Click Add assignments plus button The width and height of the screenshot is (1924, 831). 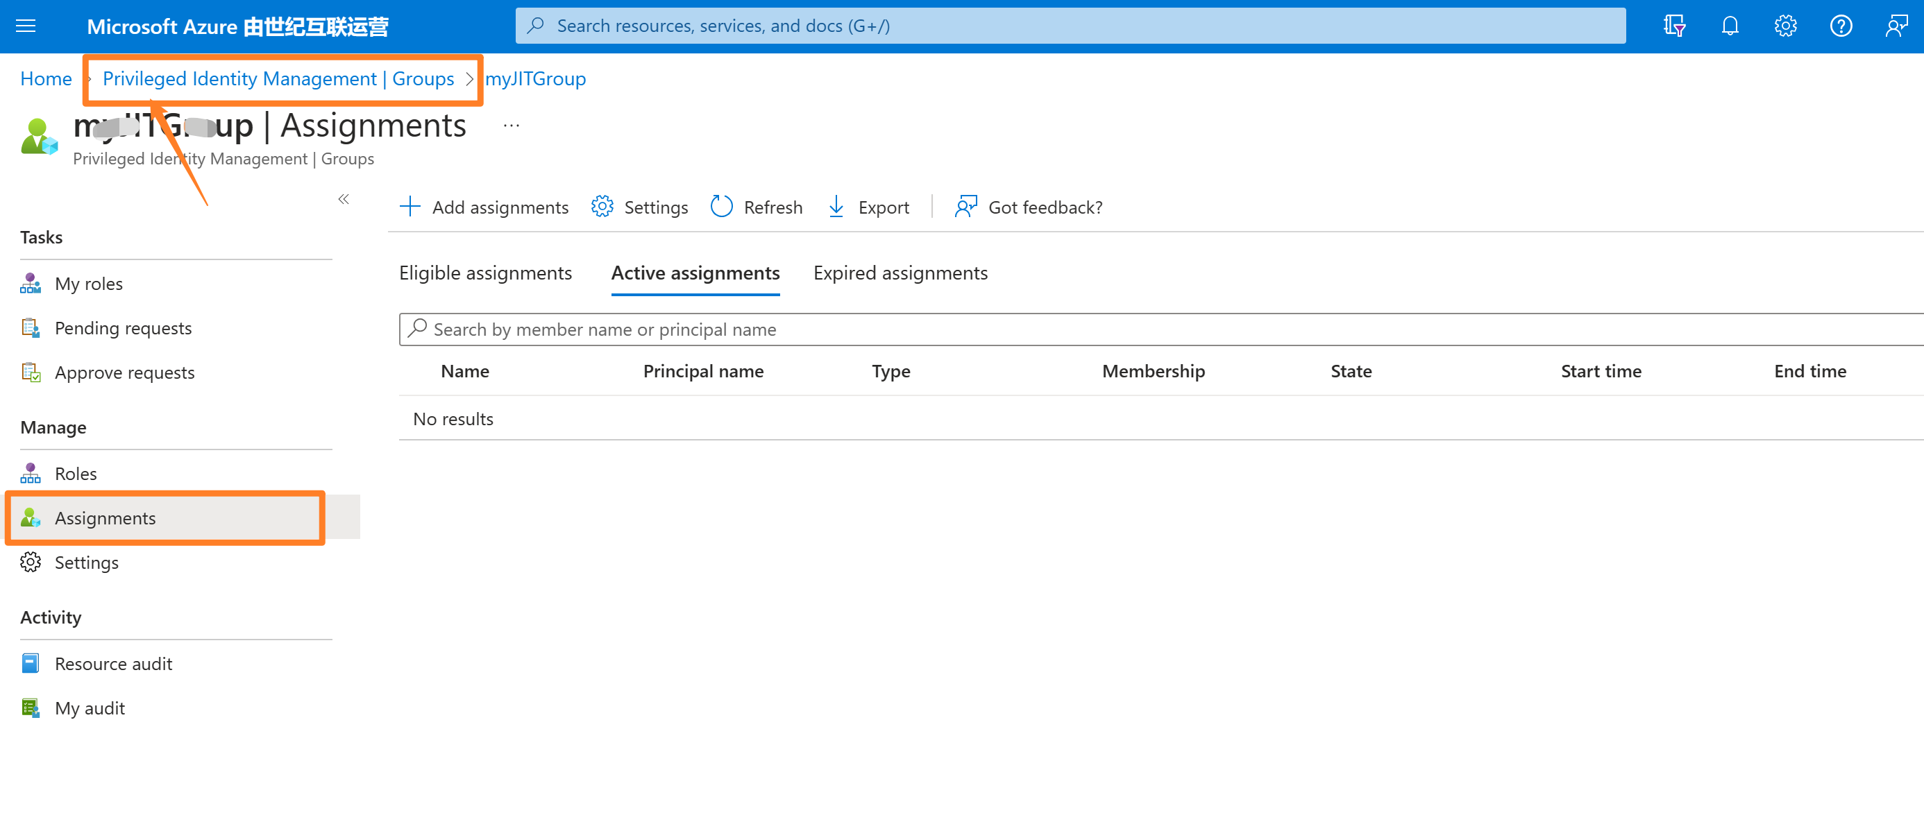point(484,207)
